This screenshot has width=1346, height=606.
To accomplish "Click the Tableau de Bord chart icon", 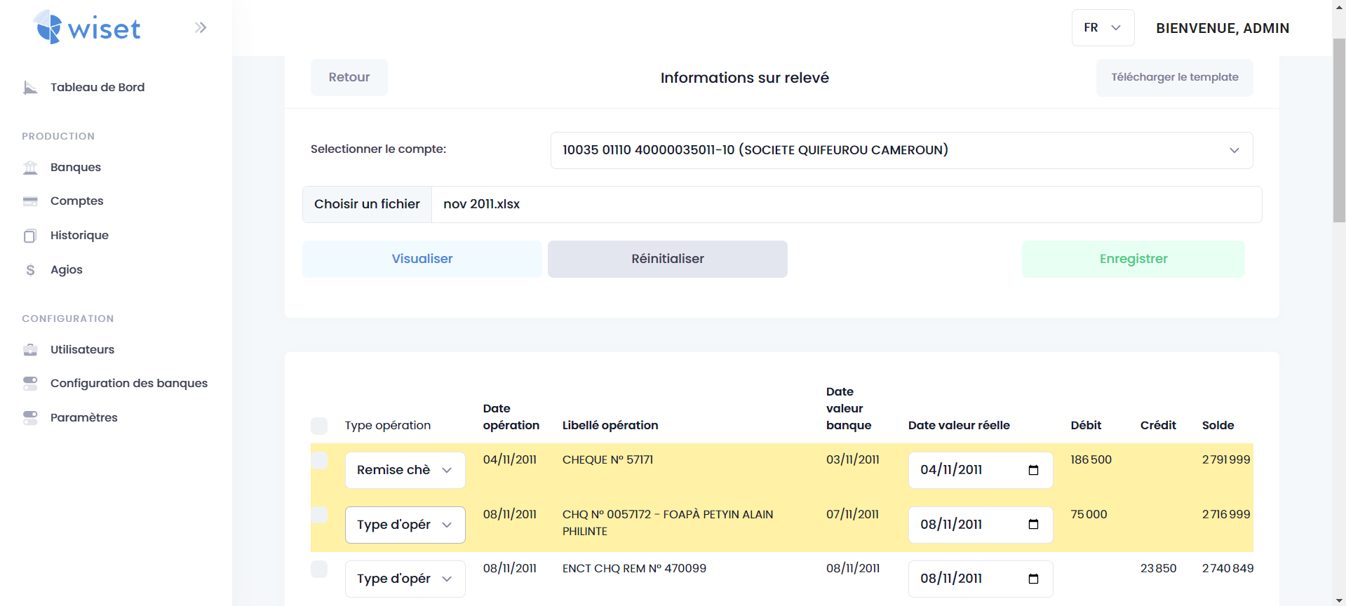I will tap(30, 88).
